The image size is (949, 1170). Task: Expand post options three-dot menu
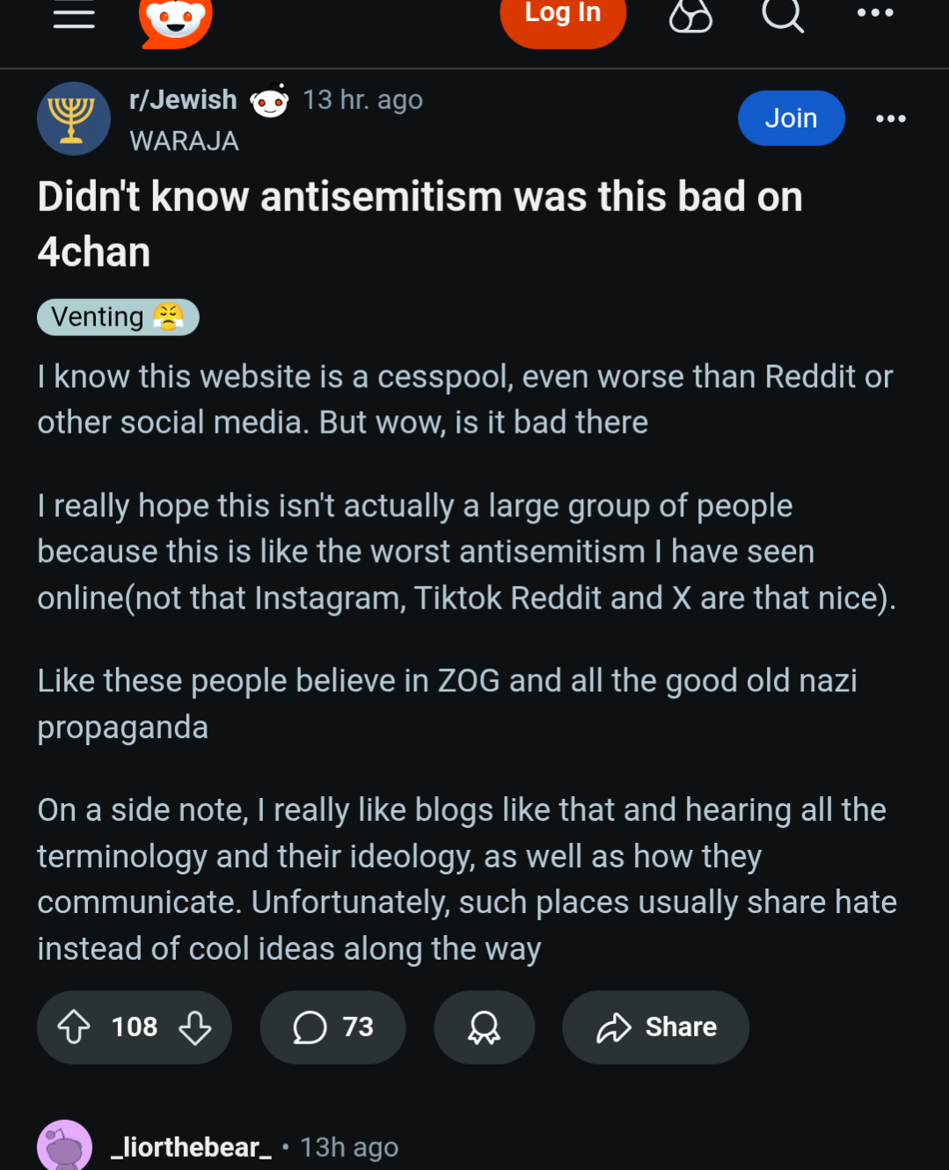click(890, 119)
